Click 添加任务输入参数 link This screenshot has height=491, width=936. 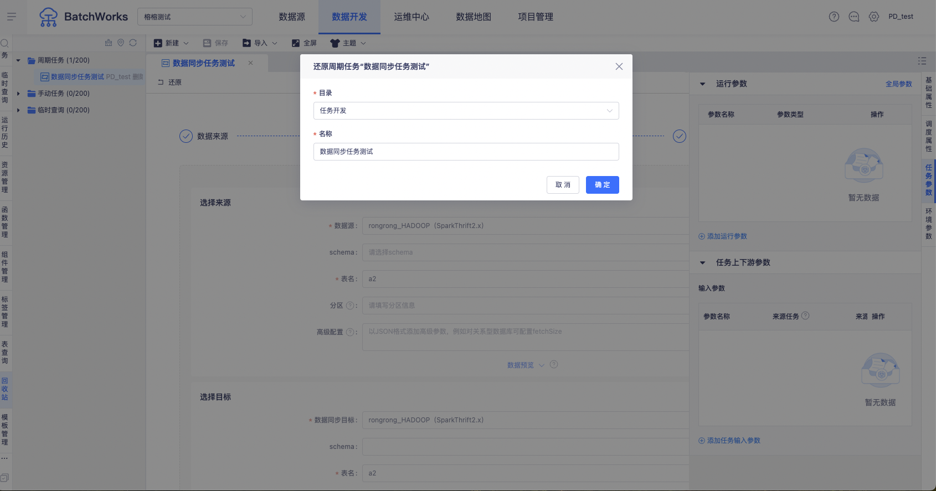coord(729,441)
